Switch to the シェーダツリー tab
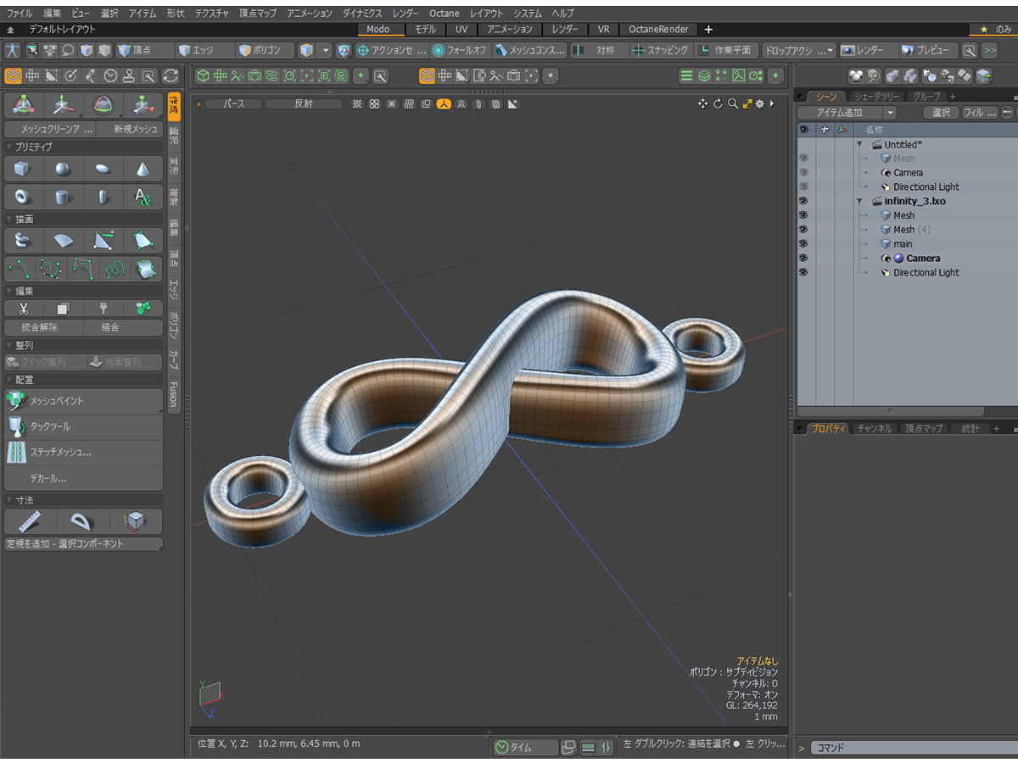Screen dimensions: 1018x763 (876, 97)
